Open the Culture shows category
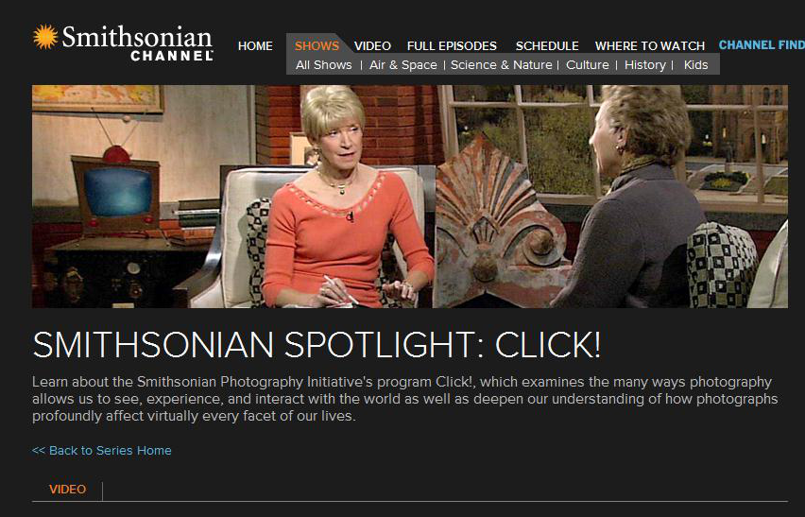The width and height of the screenshot is (805, 517). (x=588, y=64)
